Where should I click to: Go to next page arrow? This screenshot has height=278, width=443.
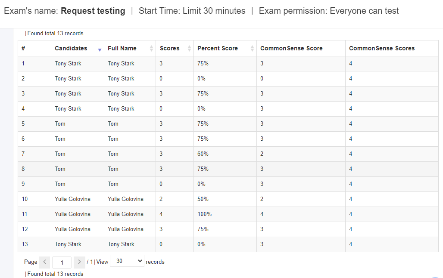[79, 262]
